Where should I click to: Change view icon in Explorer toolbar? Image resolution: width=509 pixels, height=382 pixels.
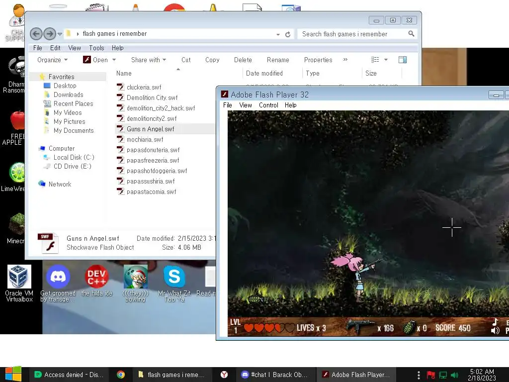(375, 60)
